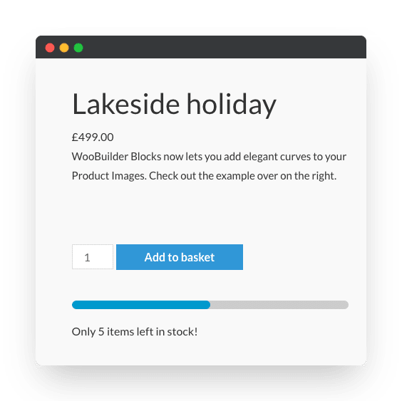Click the word "holiday" in the title
Viewport: 402px width, 401px height.
click(231, 105)
